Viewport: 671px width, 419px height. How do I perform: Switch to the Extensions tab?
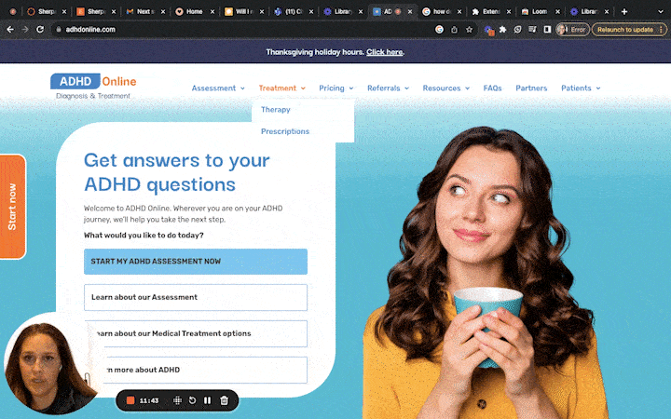[489, 11]
